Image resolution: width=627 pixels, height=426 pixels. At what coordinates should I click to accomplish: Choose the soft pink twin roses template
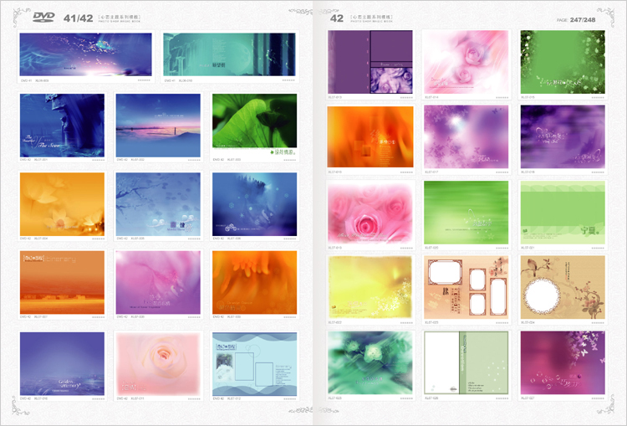[466, 62]
